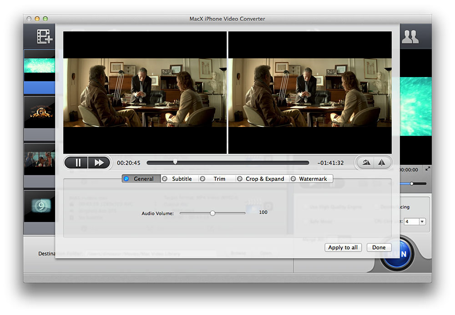Fast-forward the video preview
Image resolution: width=455 pixels, height=315 pixels.
pyautogui.click(x=99, y=163)
